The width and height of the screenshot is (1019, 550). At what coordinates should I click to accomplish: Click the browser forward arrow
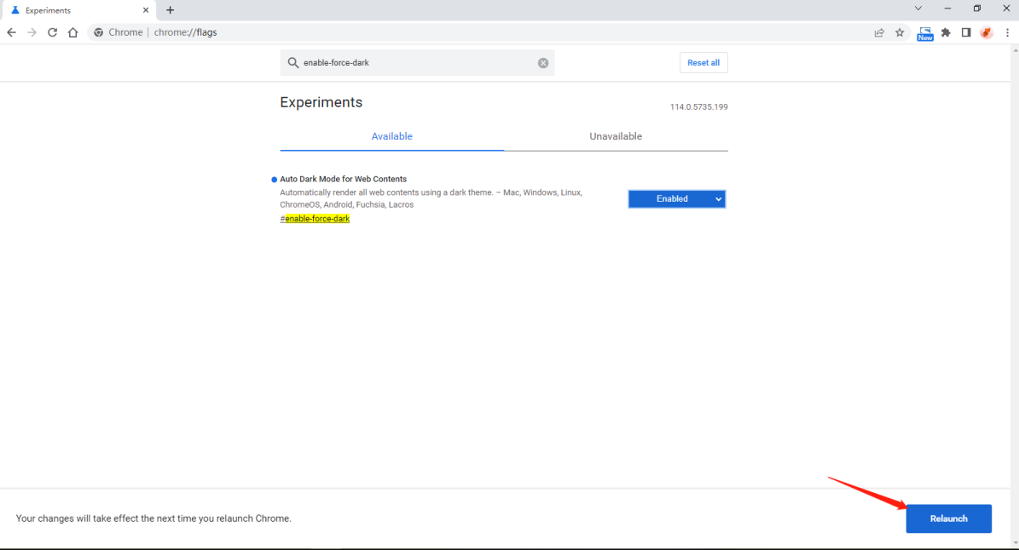[x=32, y=32]
